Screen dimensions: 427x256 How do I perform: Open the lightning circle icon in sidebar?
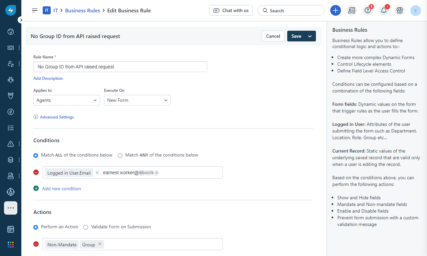click(x=11, y=112)
